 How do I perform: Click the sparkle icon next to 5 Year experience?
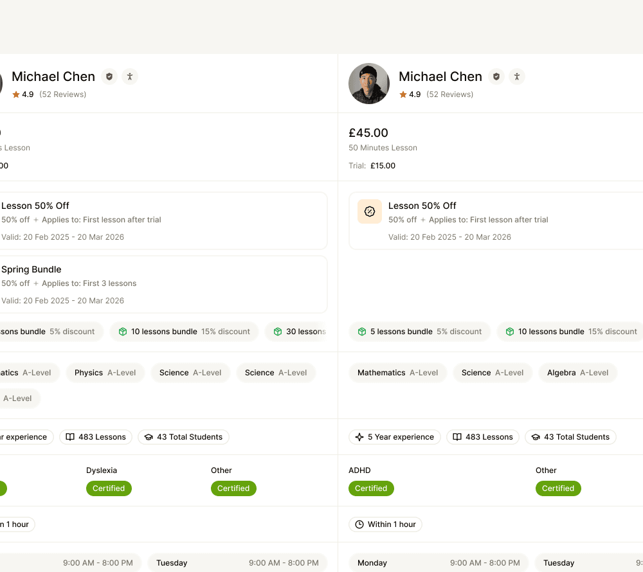(359, 437)
